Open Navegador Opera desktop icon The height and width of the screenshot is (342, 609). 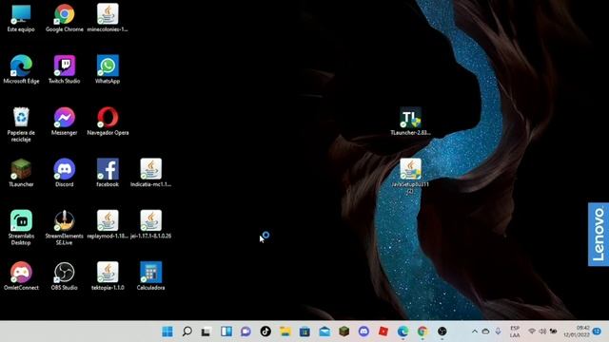(108, 121)
